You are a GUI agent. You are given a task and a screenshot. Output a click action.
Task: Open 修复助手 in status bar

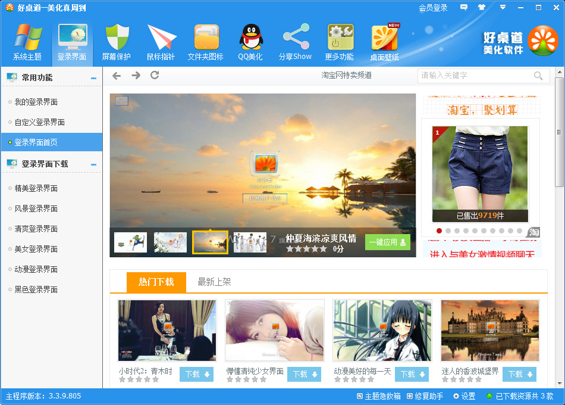tap(425, 396)
